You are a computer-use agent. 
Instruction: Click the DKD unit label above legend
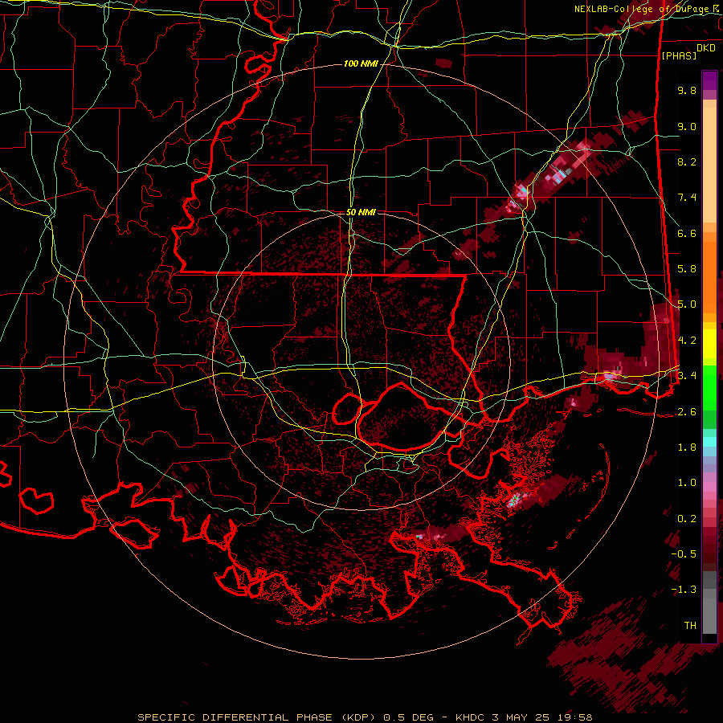point(706,48)
